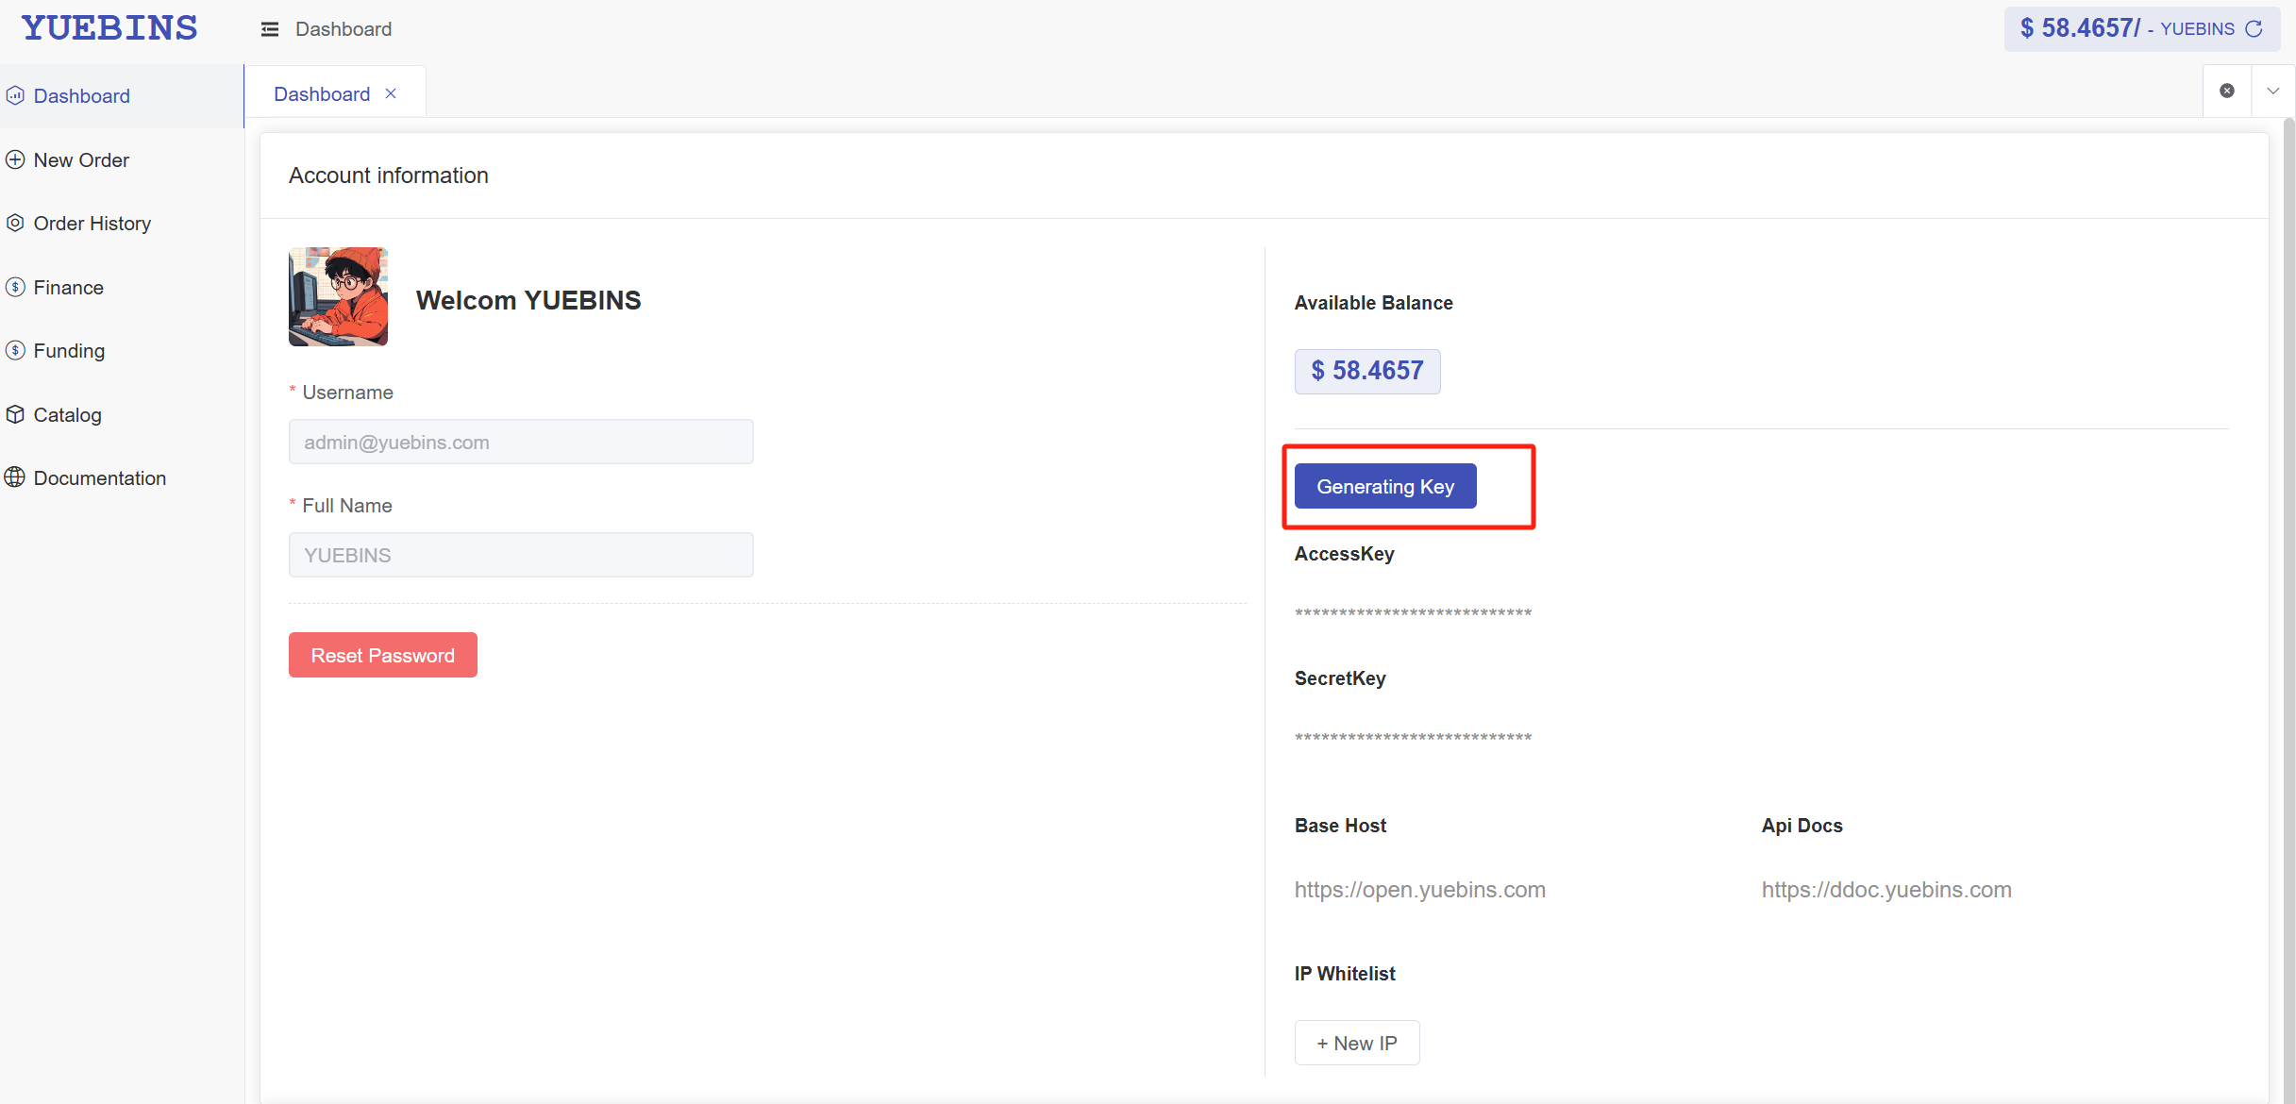Click the Order History sidebar icon
The image size is (2296, 1104).
coord(15,224)
